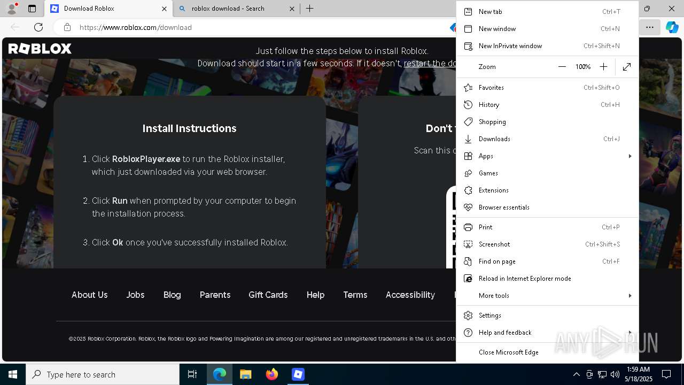View site information lock icon
The width and height of the screenshot is (684, 385).
click(67, 27)
